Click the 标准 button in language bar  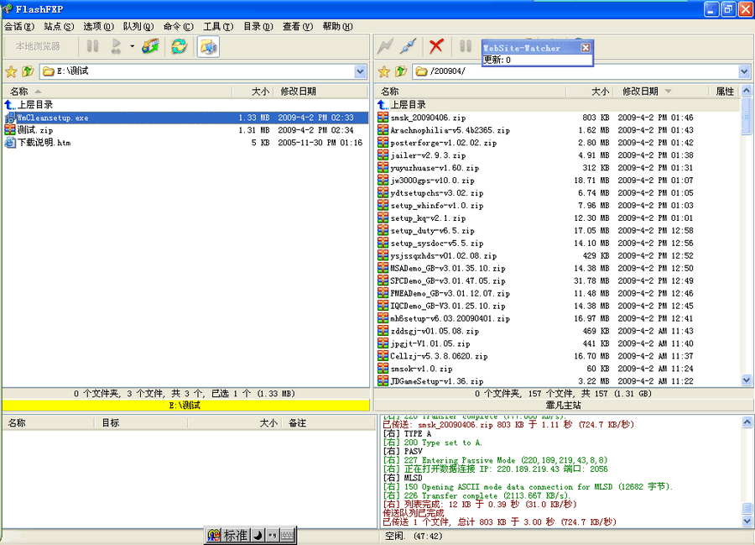coord(235,536)
